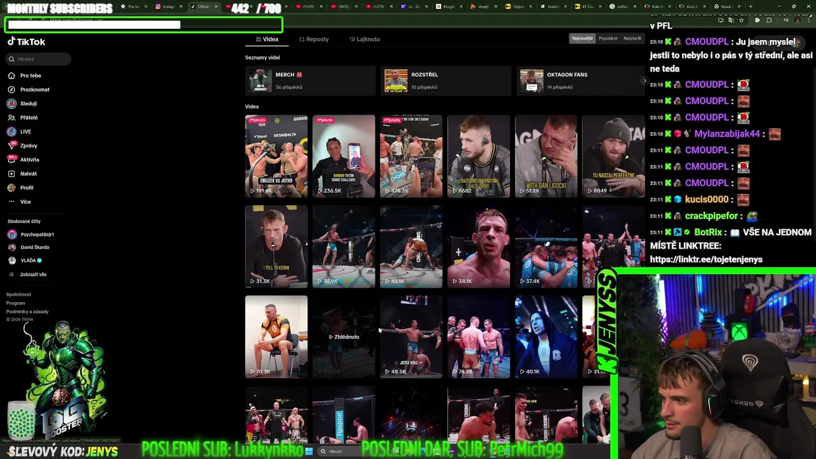The image size is (816, 459).
Task: Open video with 45.1K views
Action: coord(411,246)
